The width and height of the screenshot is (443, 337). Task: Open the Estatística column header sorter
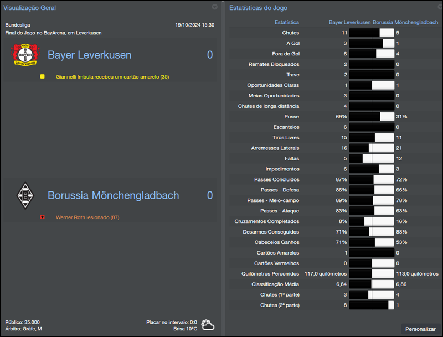tap(287, 22)
